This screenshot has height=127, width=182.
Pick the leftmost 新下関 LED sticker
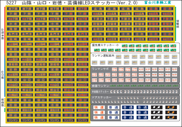(13, 8)
